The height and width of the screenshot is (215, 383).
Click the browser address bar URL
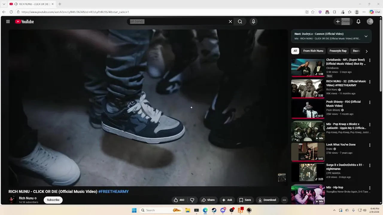click(x=75, y=12)
